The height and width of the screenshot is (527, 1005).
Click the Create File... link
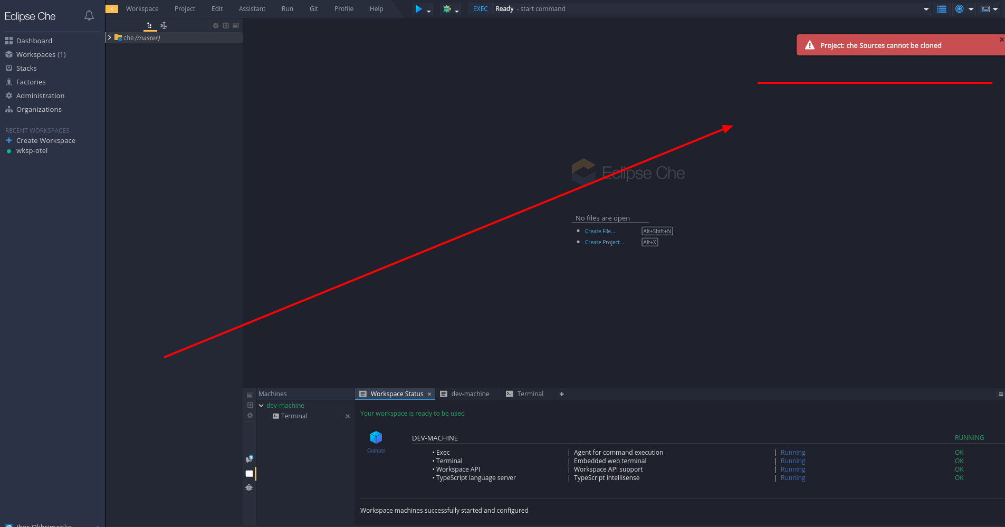pyautogui.click(x=600, y=231)
